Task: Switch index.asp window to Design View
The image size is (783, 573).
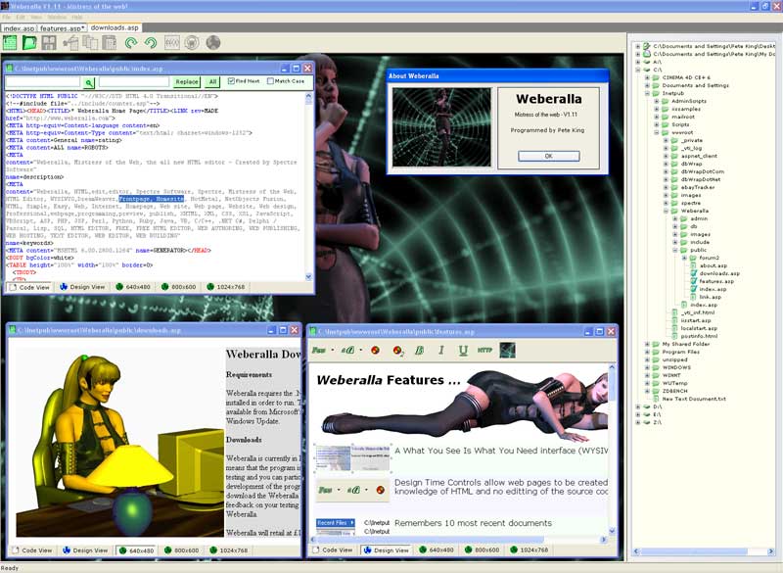Action: coord(82,287)
